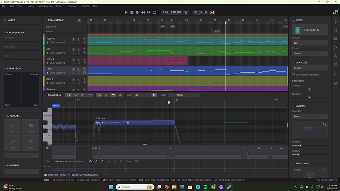Click the AI Retakes Timbre icon
Image resolution: width=340 pixels, height=191 pixels.
[x=31, y=143]
